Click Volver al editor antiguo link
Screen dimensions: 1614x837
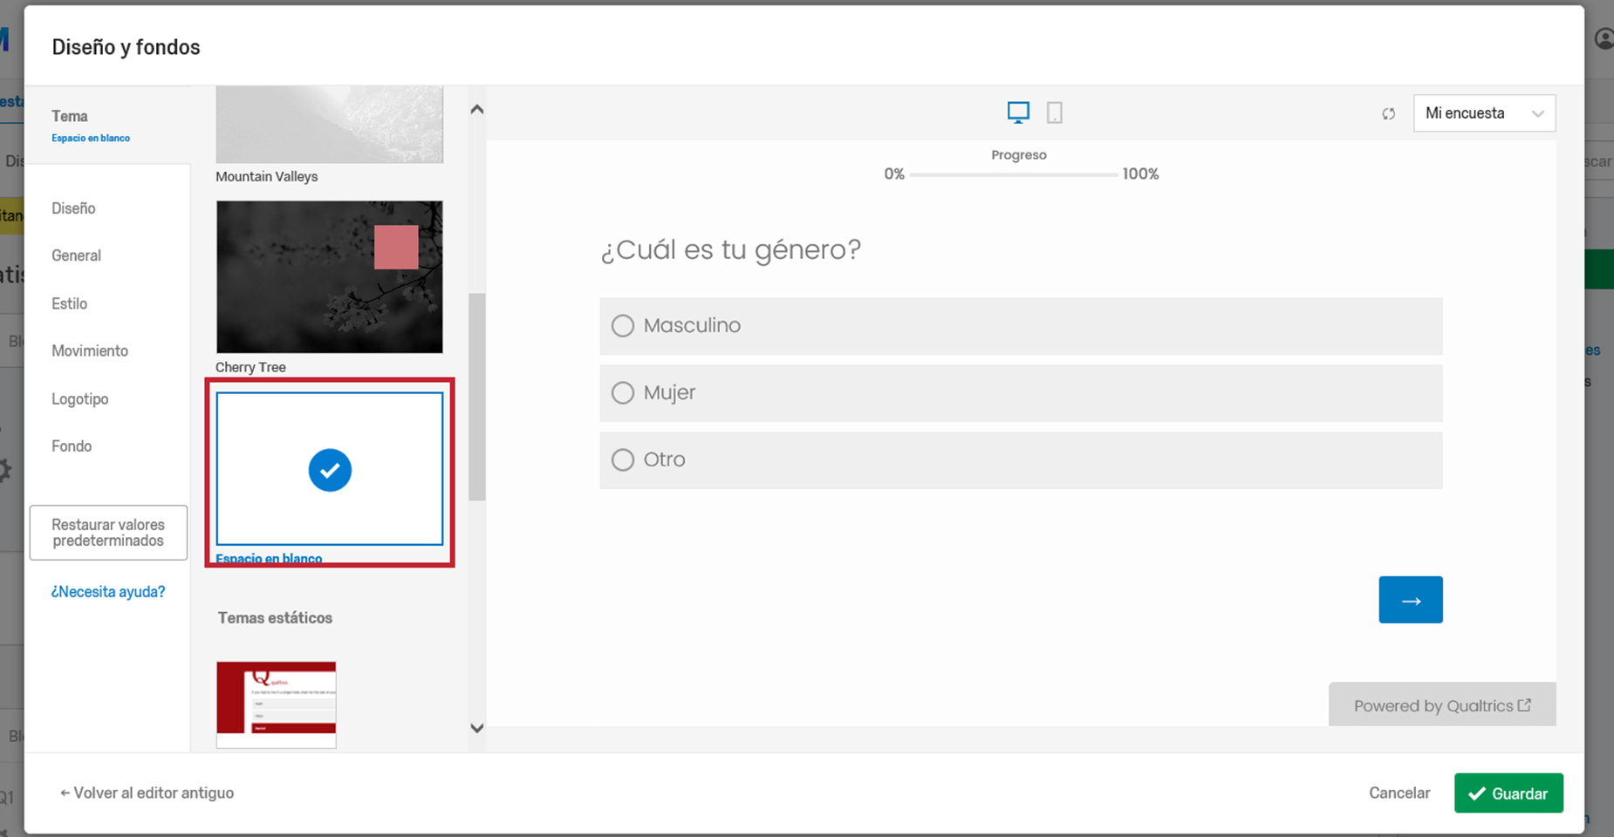pos(147,793)
